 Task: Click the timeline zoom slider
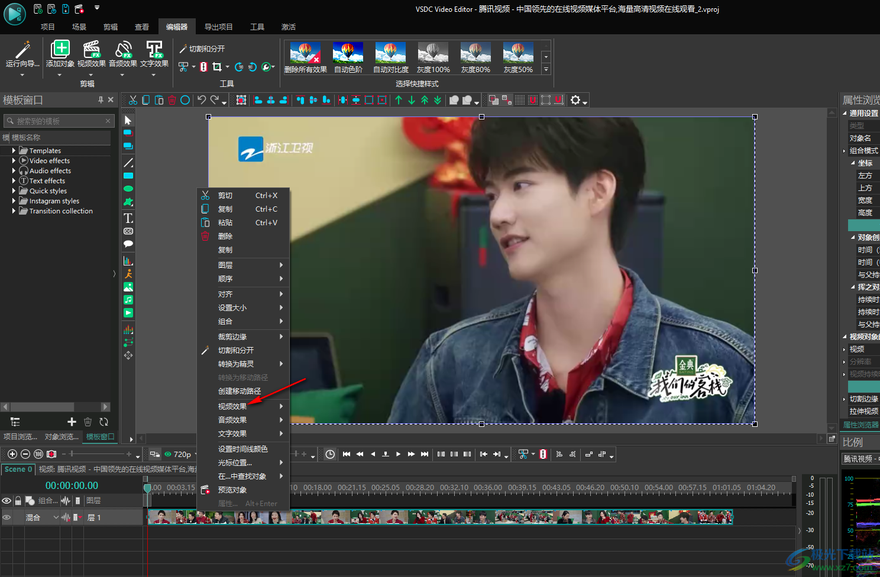click(x=95, y=454)
